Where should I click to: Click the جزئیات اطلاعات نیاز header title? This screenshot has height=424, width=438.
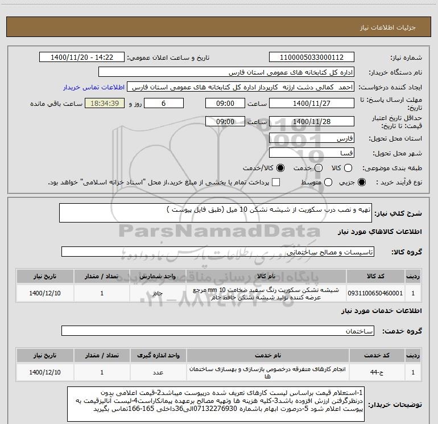click(x=387, y=27)
